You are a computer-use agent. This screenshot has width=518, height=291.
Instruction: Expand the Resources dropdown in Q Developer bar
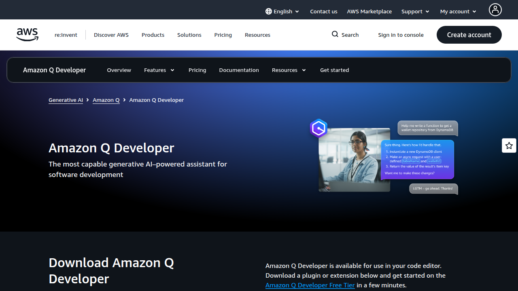pos(289,70)
